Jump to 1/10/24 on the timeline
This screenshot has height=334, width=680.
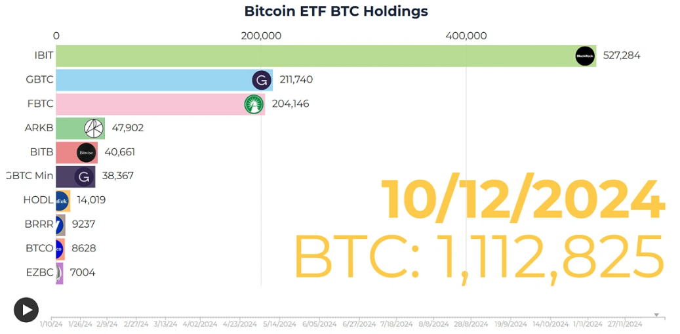(x=51, y=324)
